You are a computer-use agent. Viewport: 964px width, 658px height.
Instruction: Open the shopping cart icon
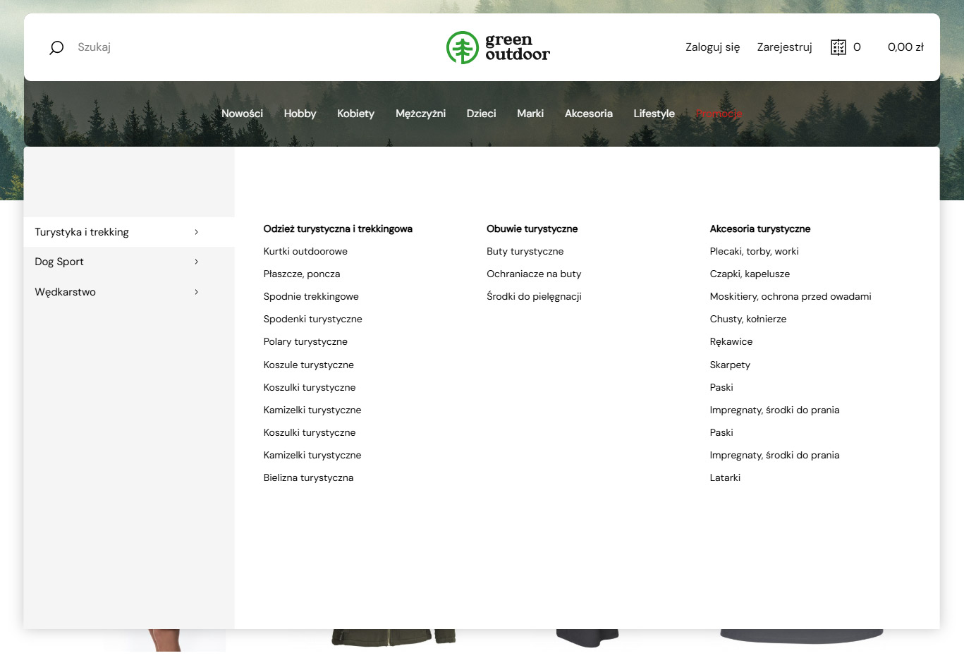click(838, 47)
